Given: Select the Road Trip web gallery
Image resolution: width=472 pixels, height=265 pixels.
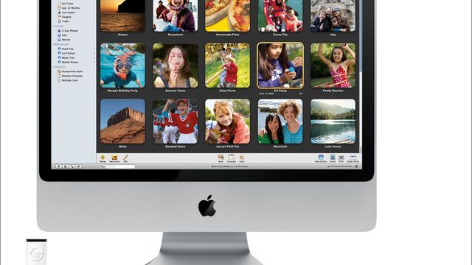Looking at the screenshot, I should (66, 49).
